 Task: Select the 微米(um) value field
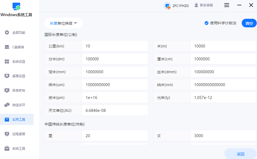pos(115,85)
